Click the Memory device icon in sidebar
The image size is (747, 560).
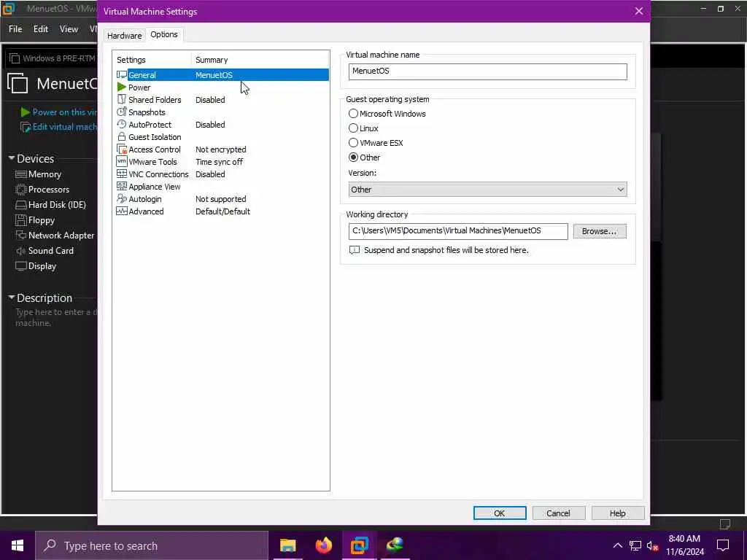click(x=21, y=174)
